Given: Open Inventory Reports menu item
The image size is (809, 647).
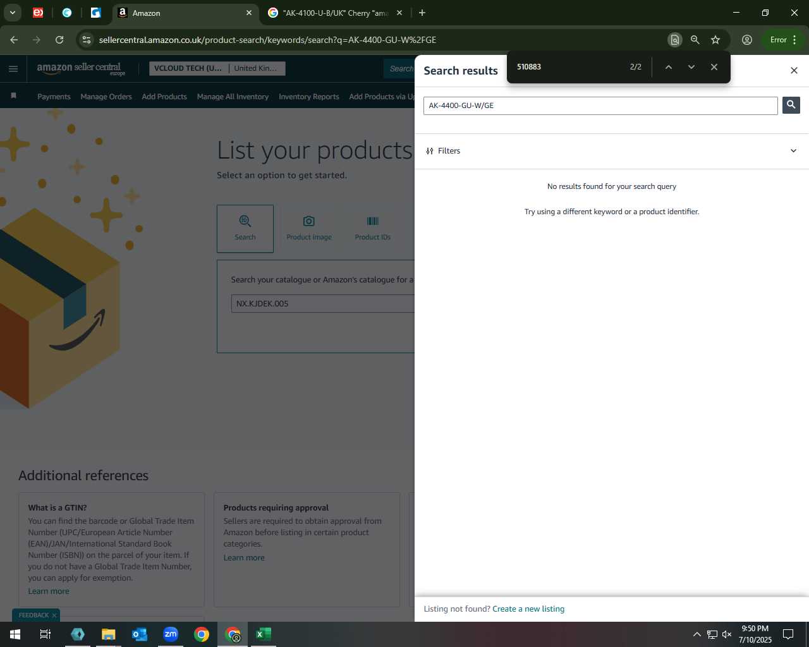Looking at the screenshot, I should tap(309, 97).
